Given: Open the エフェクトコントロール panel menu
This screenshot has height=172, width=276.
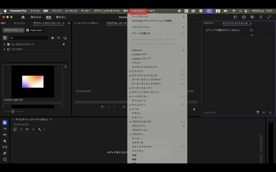Looking at the screenshot, I should click(250, 23).
